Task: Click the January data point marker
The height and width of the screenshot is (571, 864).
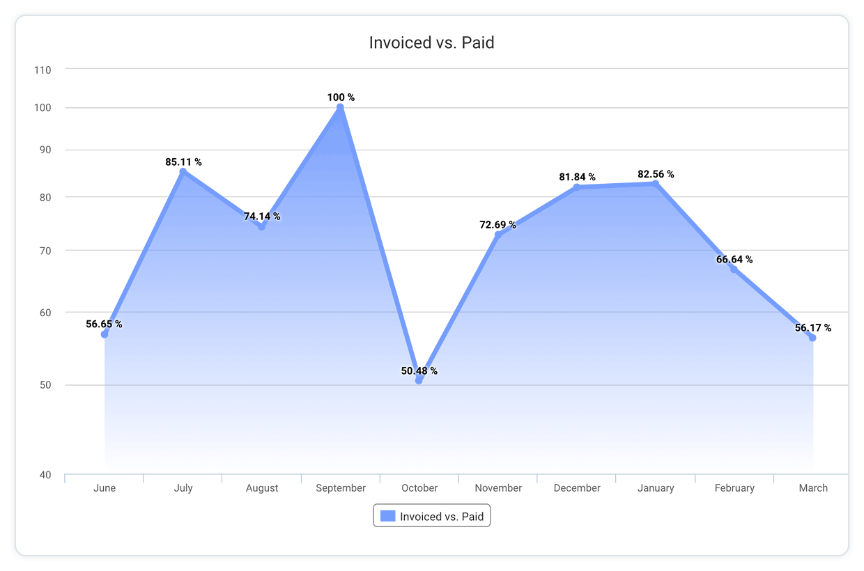Action: [x=655, y=184]
